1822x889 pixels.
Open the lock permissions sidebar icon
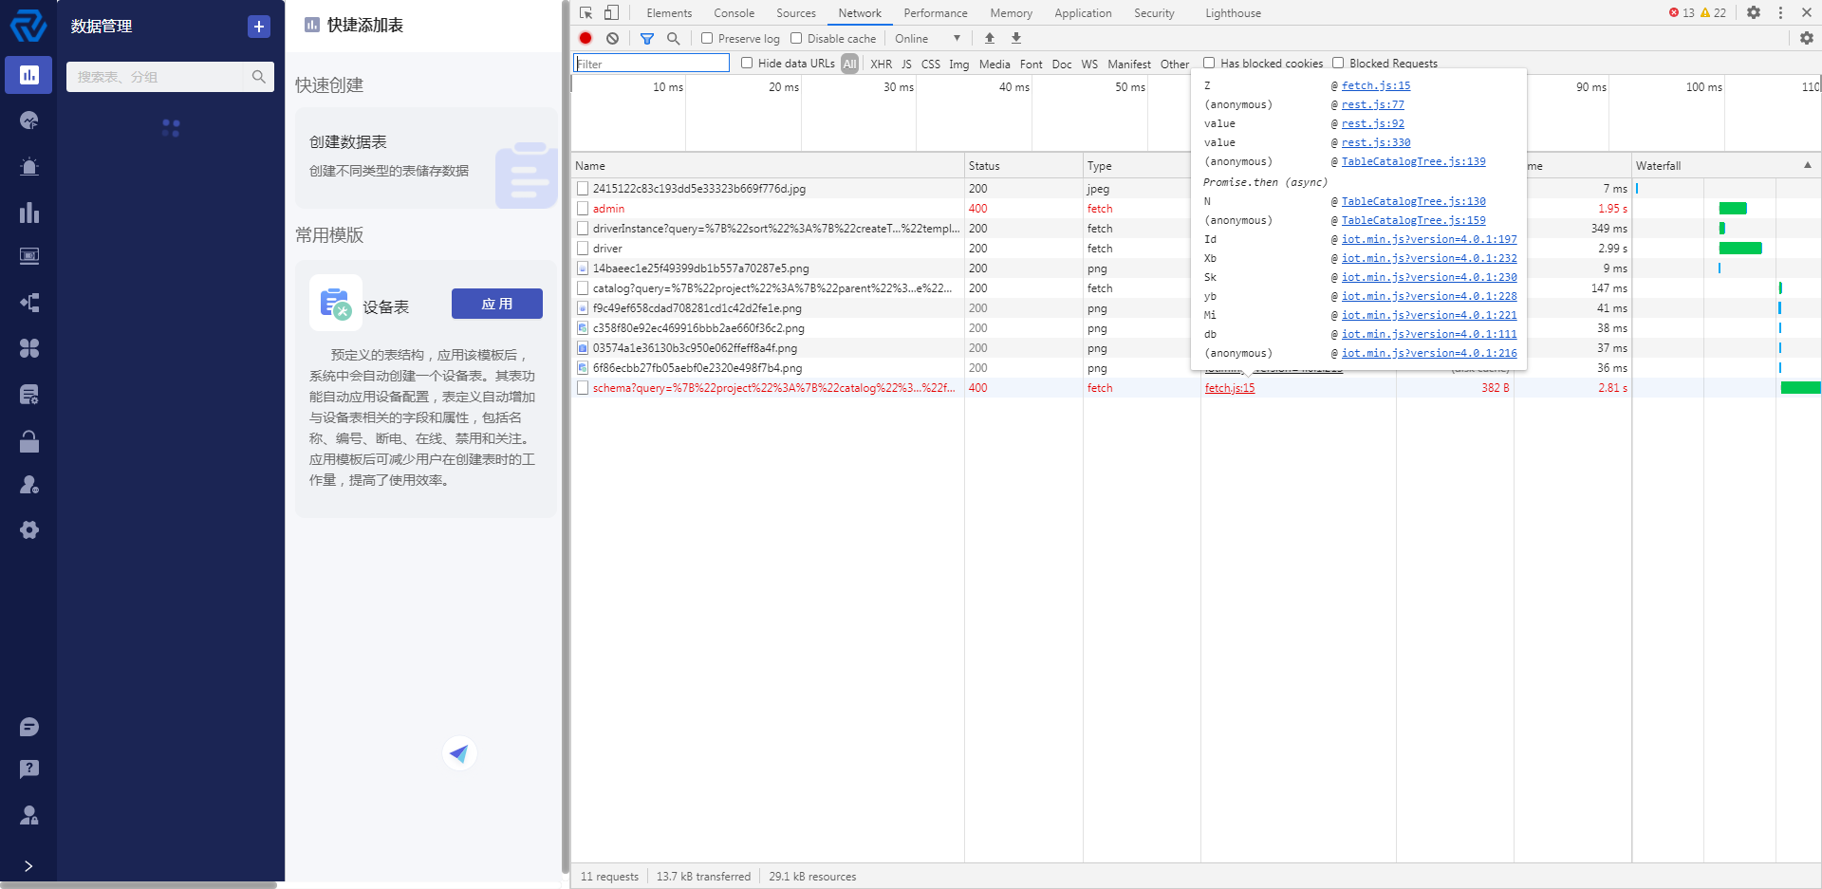tap(28, 440)
